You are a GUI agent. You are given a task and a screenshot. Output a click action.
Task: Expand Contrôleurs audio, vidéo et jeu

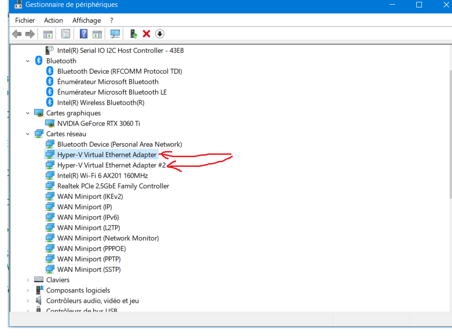(x=28, y=300)
